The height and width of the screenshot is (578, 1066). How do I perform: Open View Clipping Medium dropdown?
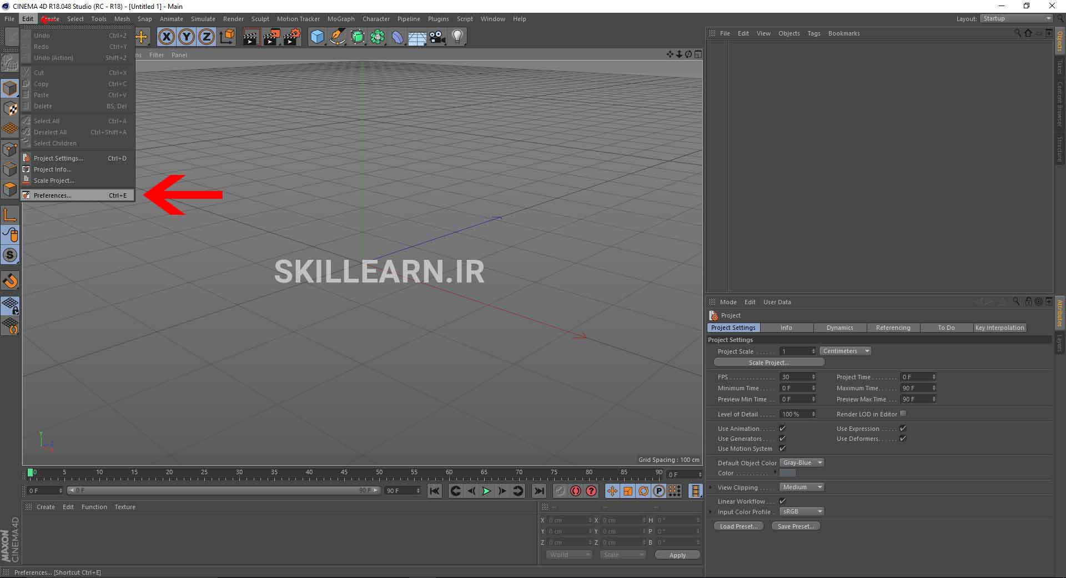(x=802, y=487)
